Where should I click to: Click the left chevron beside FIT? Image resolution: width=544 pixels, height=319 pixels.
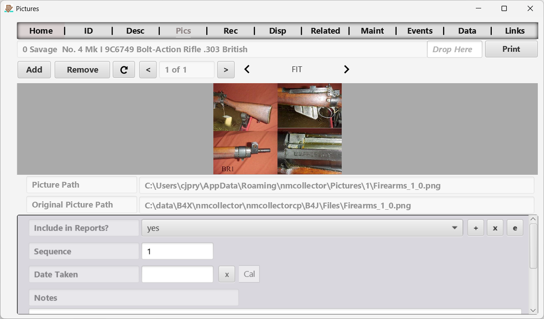point(247,69)
